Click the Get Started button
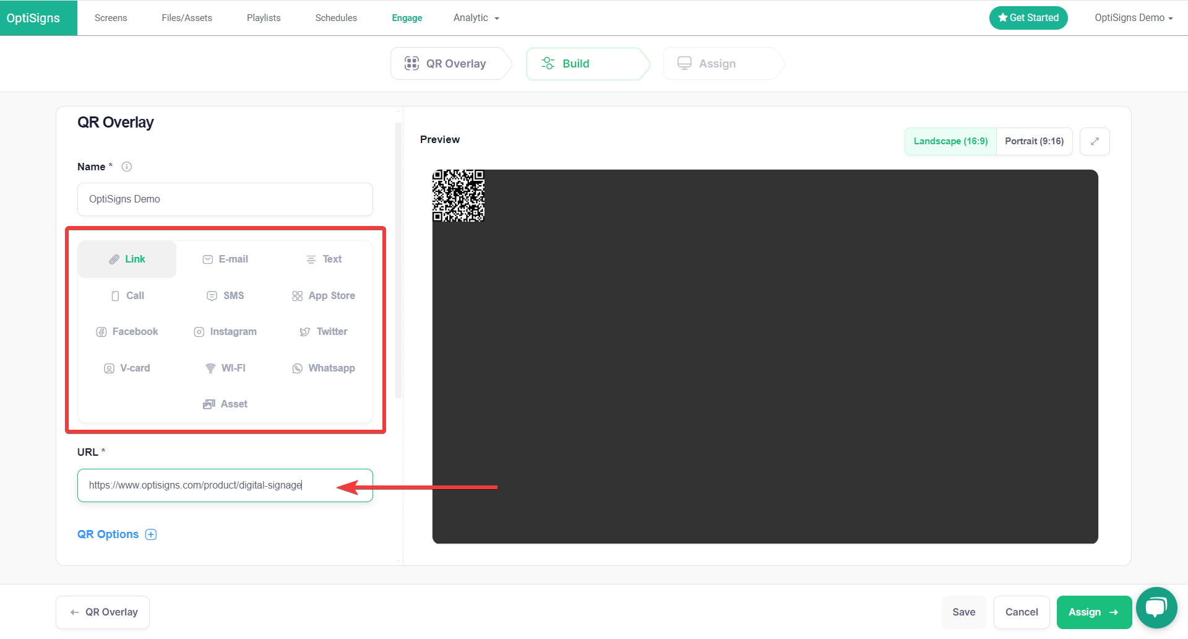 [1028, 18]
